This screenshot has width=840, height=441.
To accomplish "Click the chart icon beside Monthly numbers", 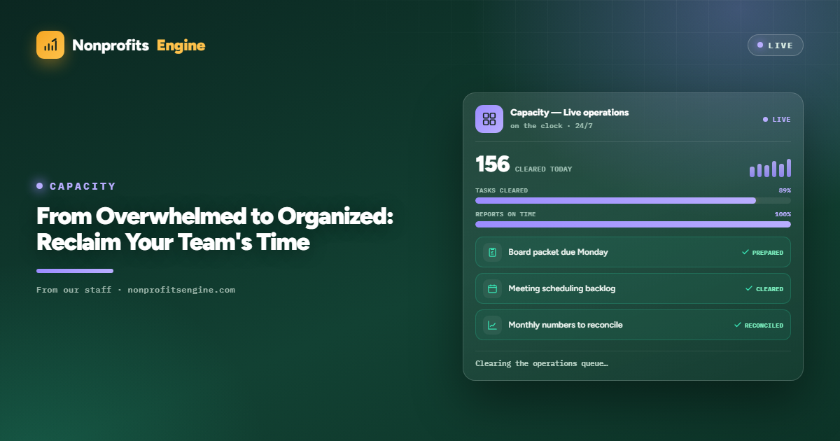I will tap(492, 325).
